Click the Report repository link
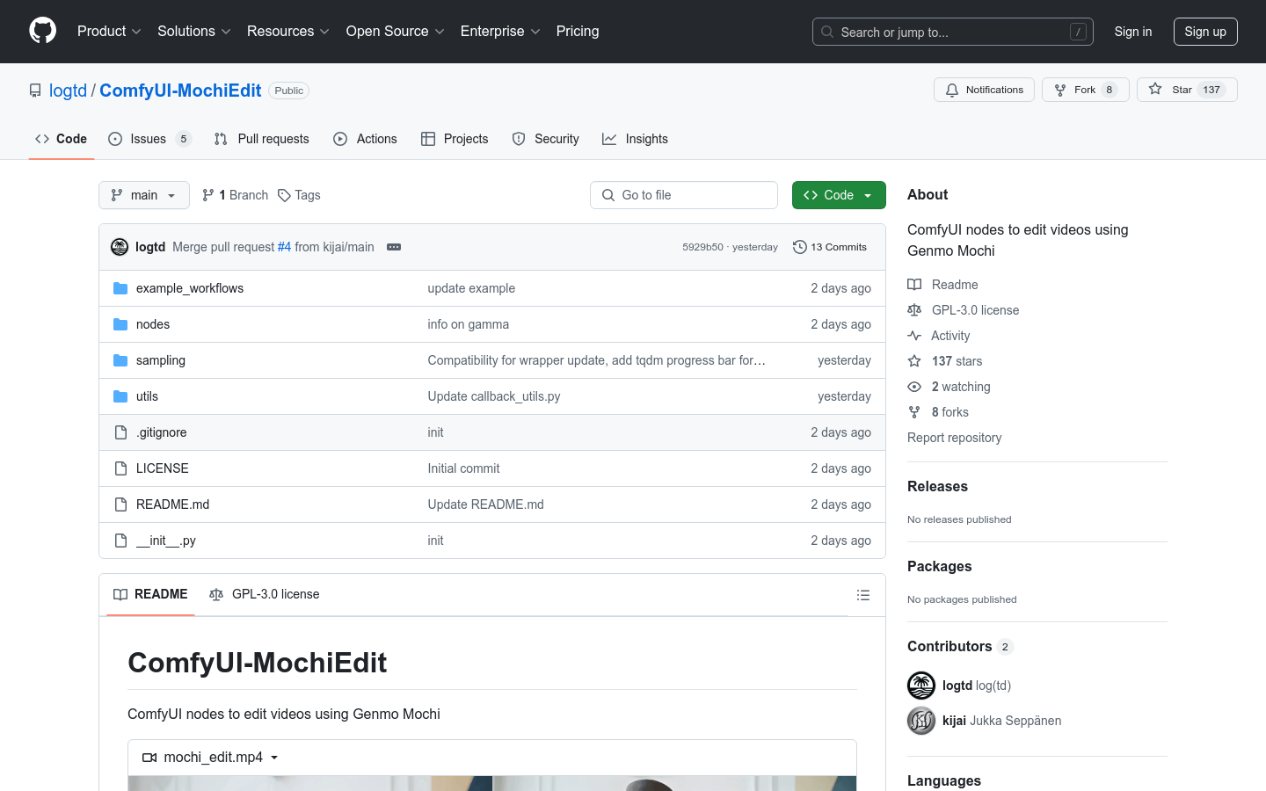The width and height of the screenshot is (1266, 791). (954, 438)
